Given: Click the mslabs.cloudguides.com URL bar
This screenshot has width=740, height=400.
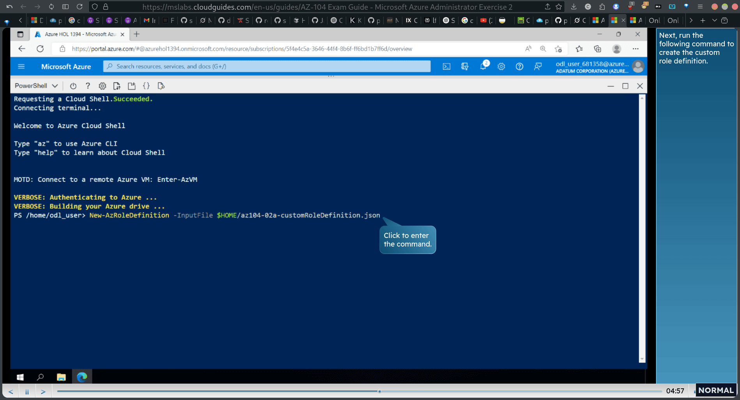Looking at the screenshot, I should [328, 7].
